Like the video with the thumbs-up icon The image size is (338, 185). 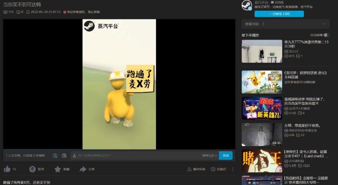pos(7,169)
